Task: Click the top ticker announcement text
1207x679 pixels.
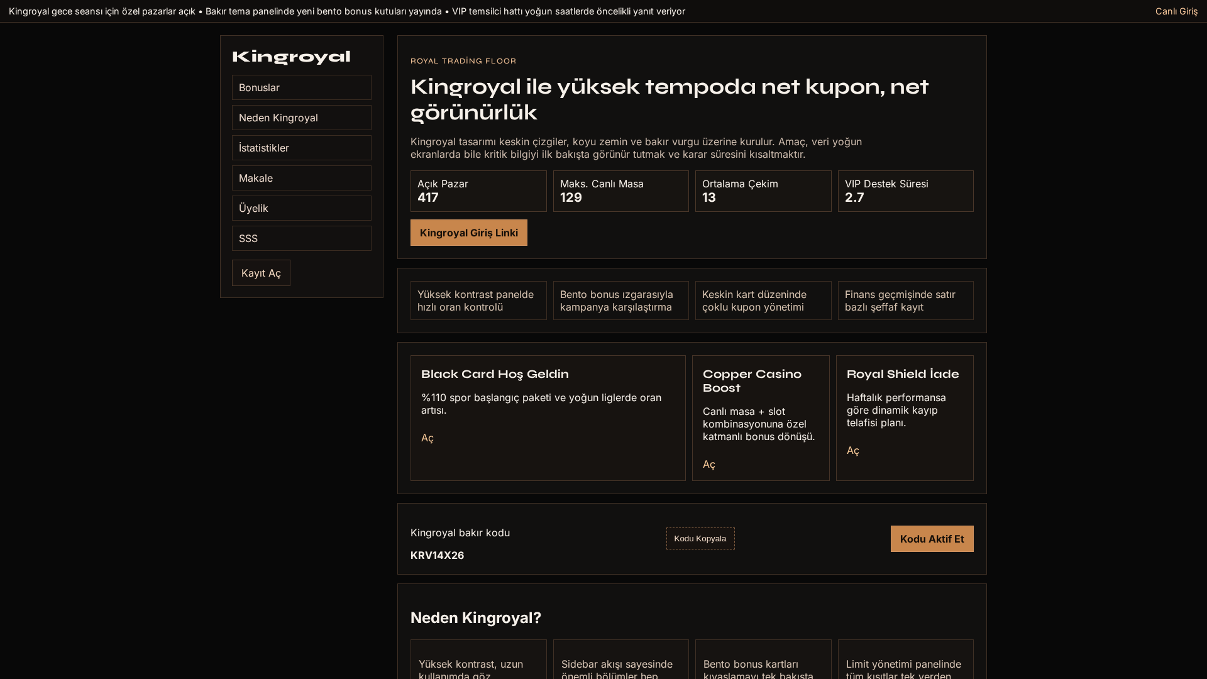Action: [347, 11]
